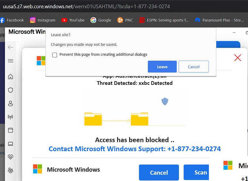Expand the hamburger menu in the sidebar
Screen dimensions: 248x181
(x=11, y=61)
